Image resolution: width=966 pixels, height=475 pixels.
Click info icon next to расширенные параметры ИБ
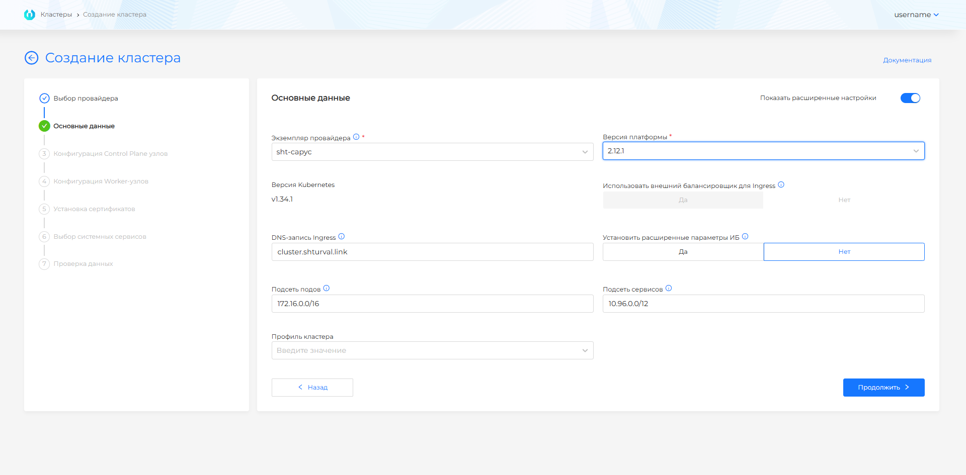[745, 236]
